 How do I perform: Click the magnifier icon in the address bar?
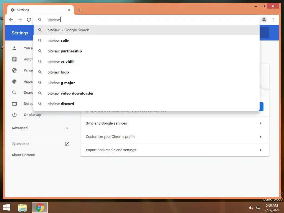click(40, 20)
